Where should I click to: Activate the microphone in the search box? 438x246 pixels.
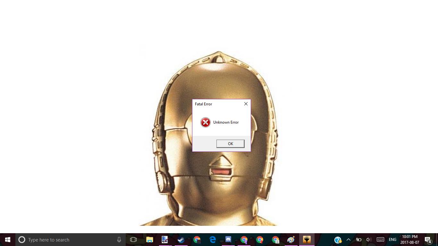(x=119, y=240)
